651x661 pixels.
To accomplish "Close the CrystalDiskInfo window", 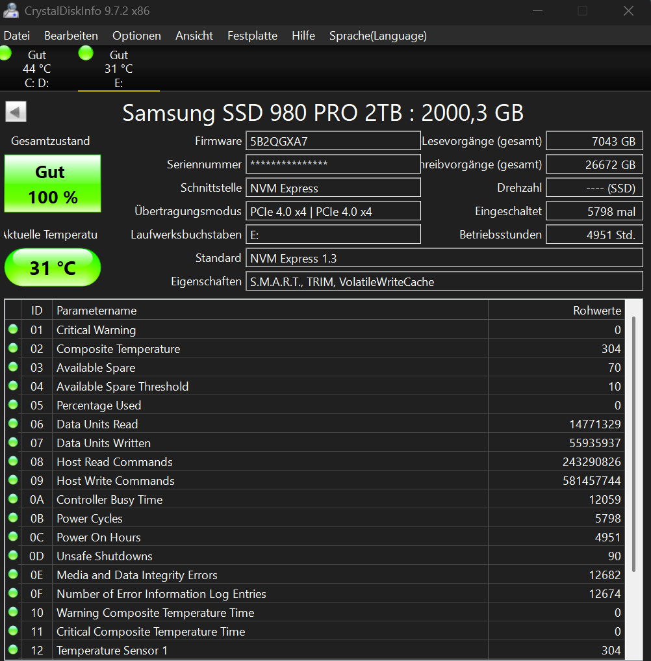I will click(628, 11).
